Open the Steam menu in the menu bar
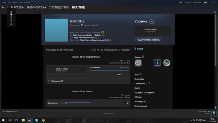 (4, 2)
